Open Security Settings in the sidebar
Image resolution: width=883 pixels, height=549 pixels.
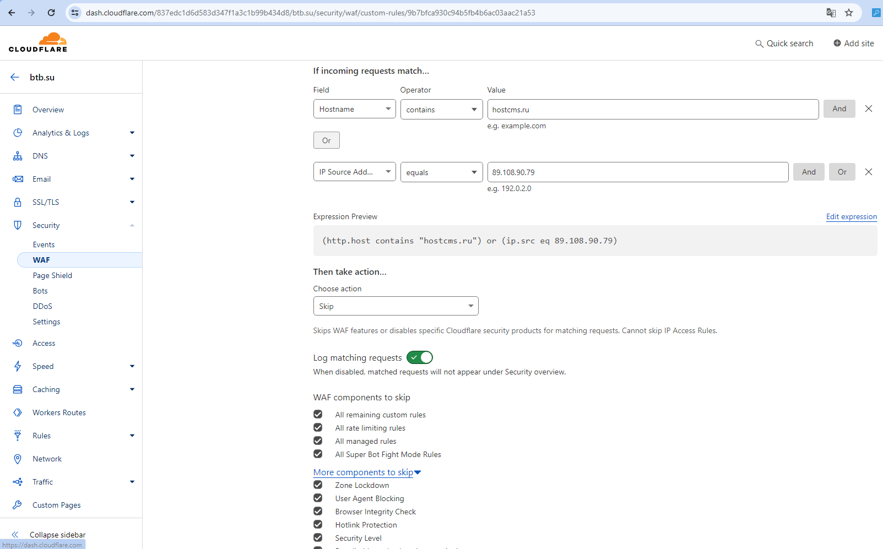pyautogui.click(x=46, y=322)
